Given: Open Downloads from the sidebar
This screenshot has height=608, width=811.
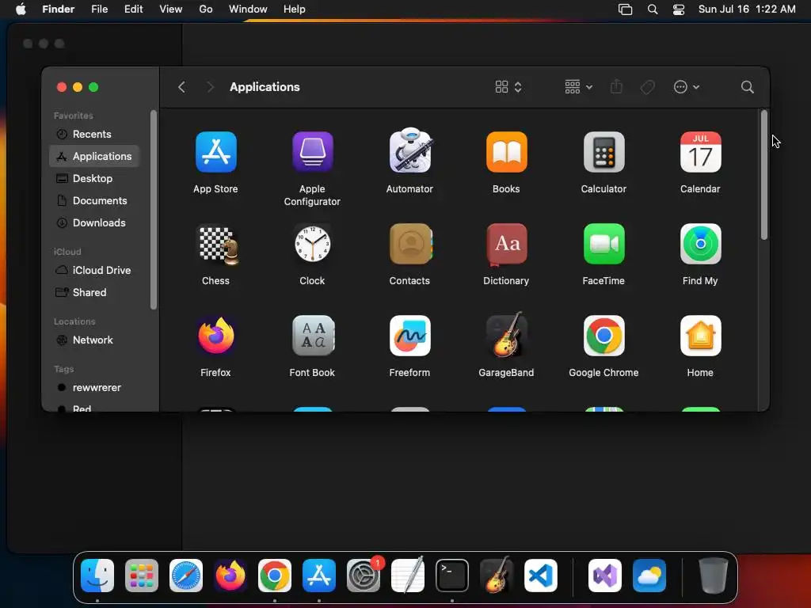Looking at the screenshot, I should point(94,222).
